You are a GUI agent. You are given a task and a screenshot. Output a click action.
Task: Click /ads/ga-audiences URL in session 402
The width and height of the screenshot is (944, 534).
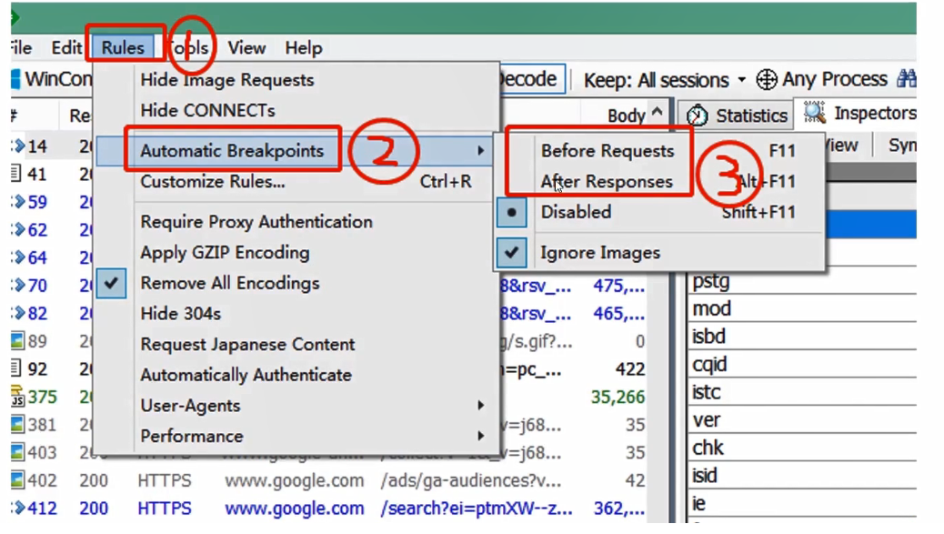point(471,480)
